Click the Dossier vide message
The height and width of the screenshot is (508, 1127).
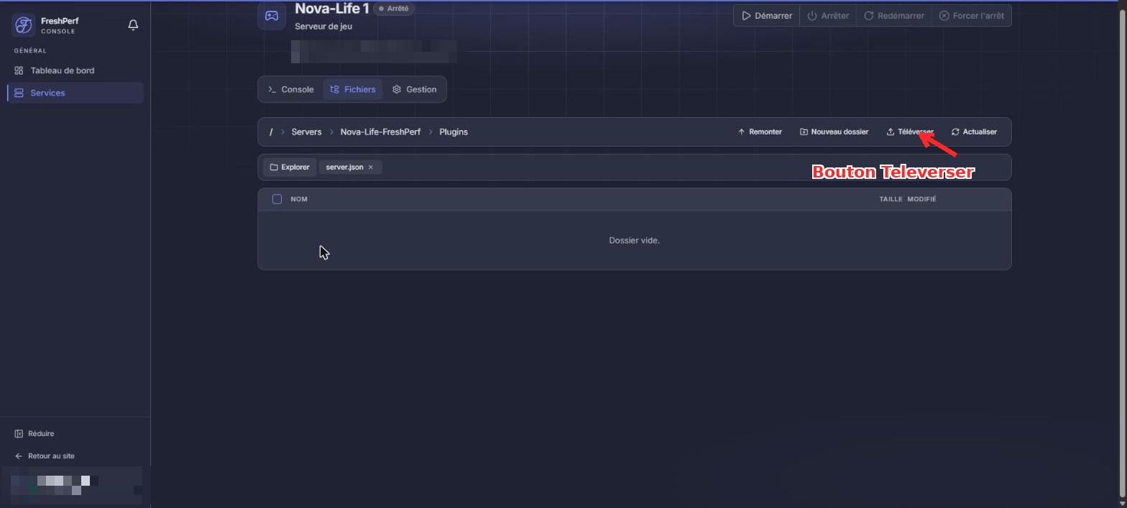(x=634, y=241)
